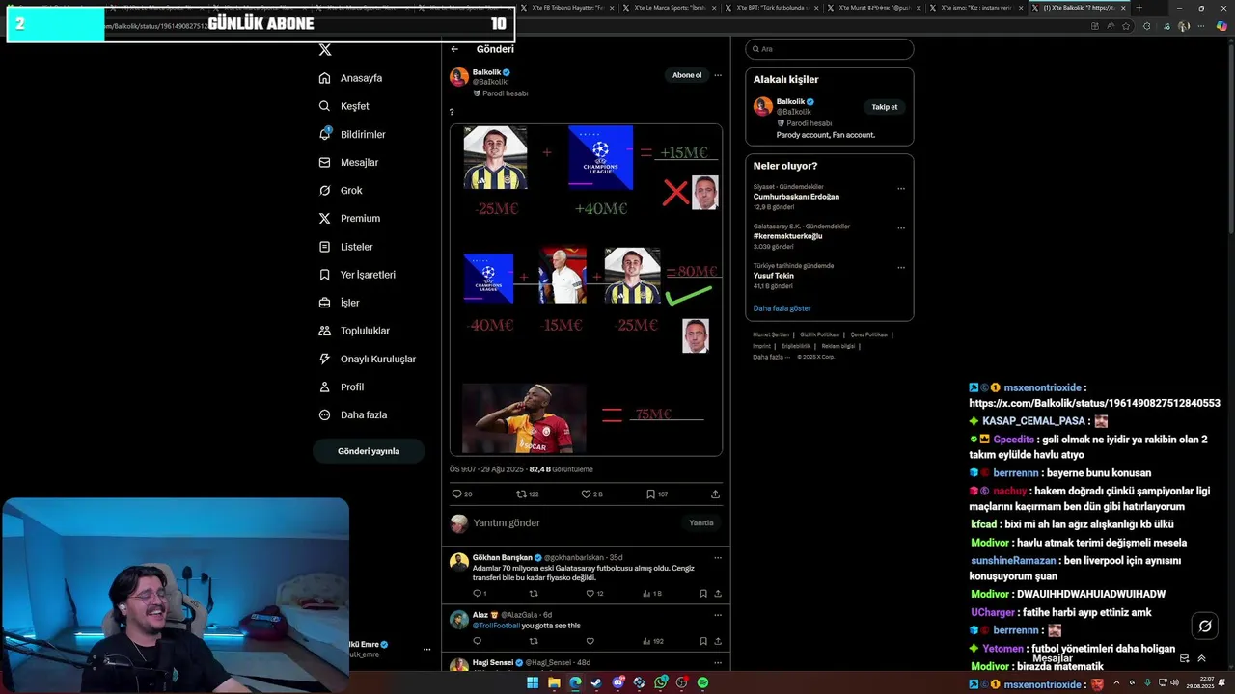Reply to Alaz's comment
The height and width of the screenshot is (694, 1235).
[x=477, y=641]
